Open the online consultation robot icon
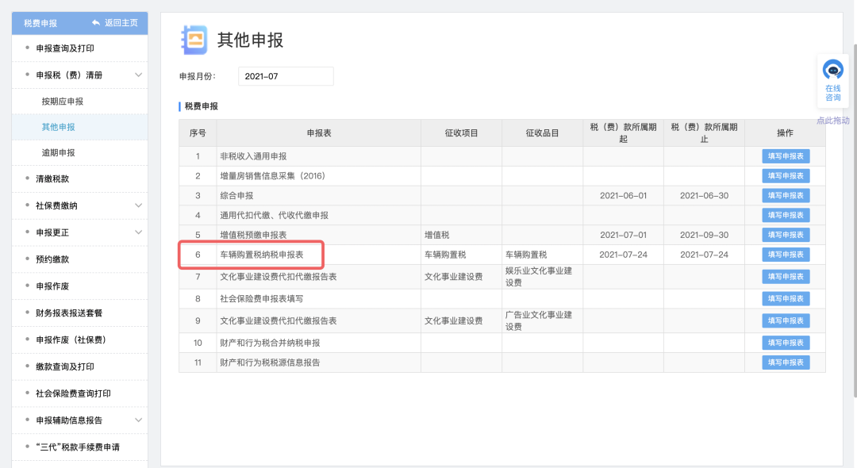 [x=833, y=71]
